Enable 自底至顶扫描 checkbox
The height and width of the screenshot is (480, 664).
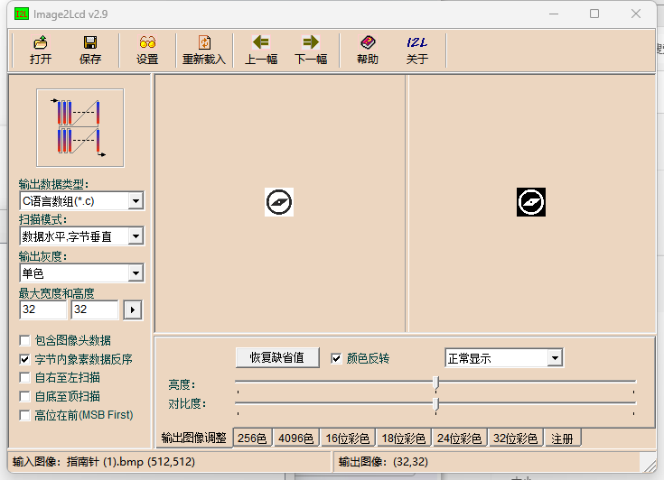point(25,397)
